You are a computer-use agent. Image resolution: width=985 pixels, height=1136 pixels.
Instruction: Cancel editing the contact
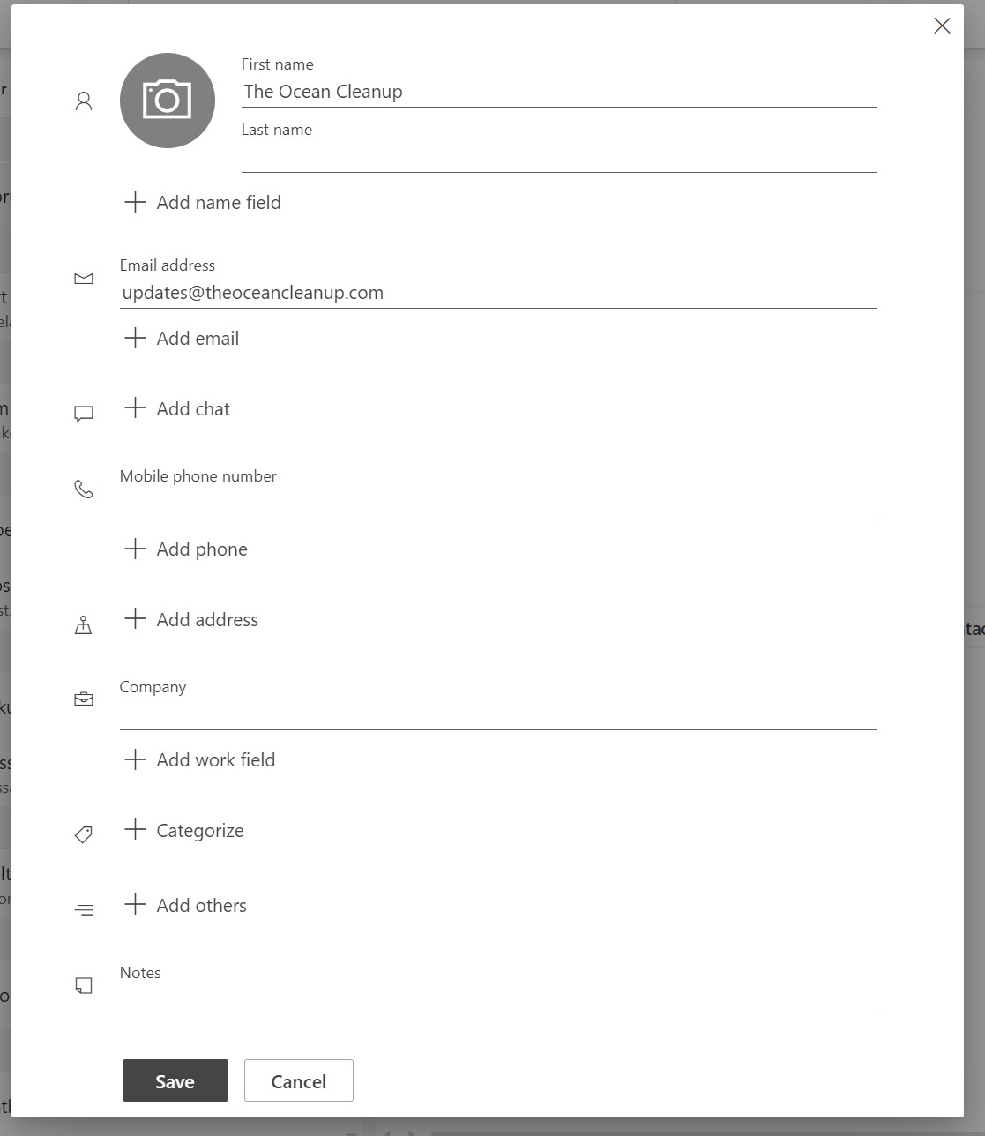[x=298, y=1080]
